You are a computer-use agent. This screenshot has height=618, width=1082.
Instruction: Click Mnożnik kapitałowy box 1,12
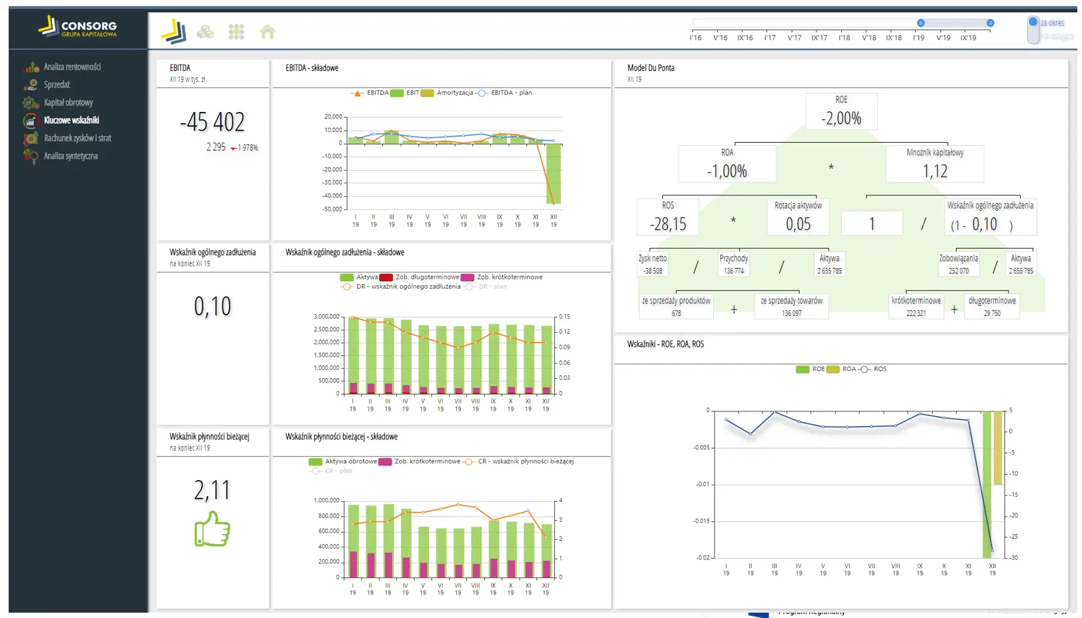[x=935, y=164]
